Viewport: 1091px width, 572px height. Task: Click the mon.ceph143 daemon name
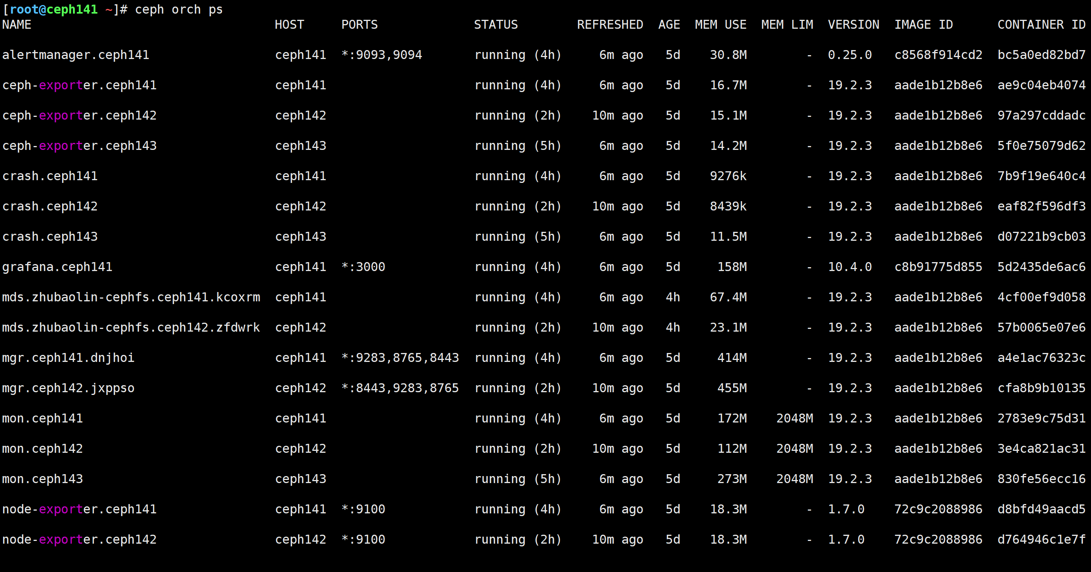[x=42, y=479]
